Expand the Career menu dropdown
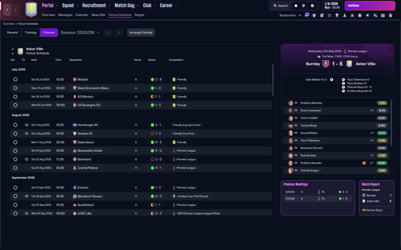This screenshot has width=401, height=250. (176, 6)
